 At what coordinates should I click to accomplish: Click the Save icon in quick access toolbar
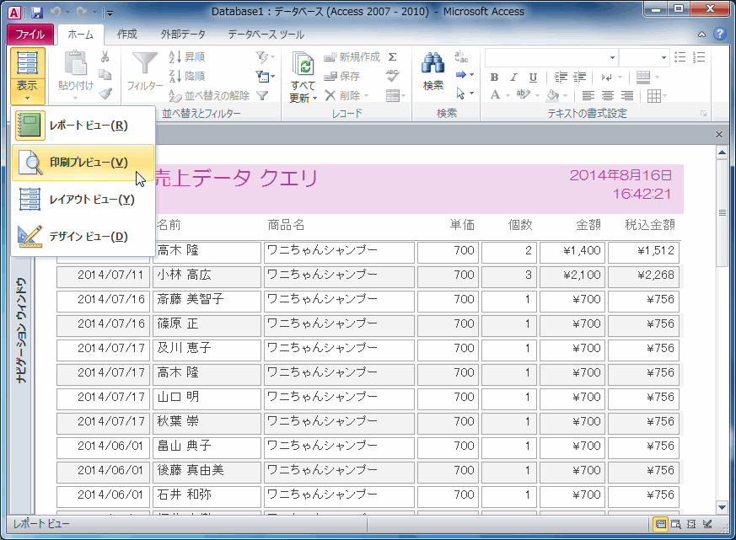36,12
